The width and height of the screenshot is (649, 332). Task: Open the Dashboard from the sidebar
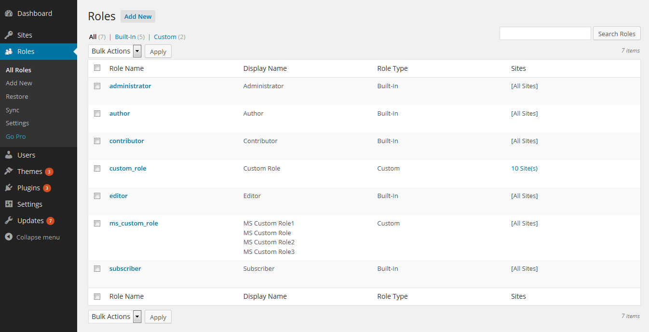(x=34, y=13)
